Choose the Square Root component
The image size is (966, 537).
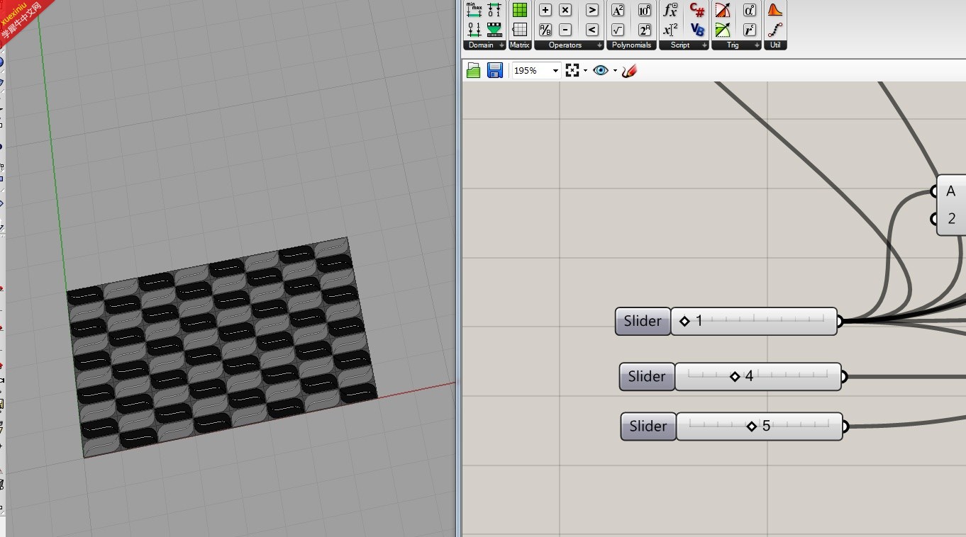[x=618, y=30]
